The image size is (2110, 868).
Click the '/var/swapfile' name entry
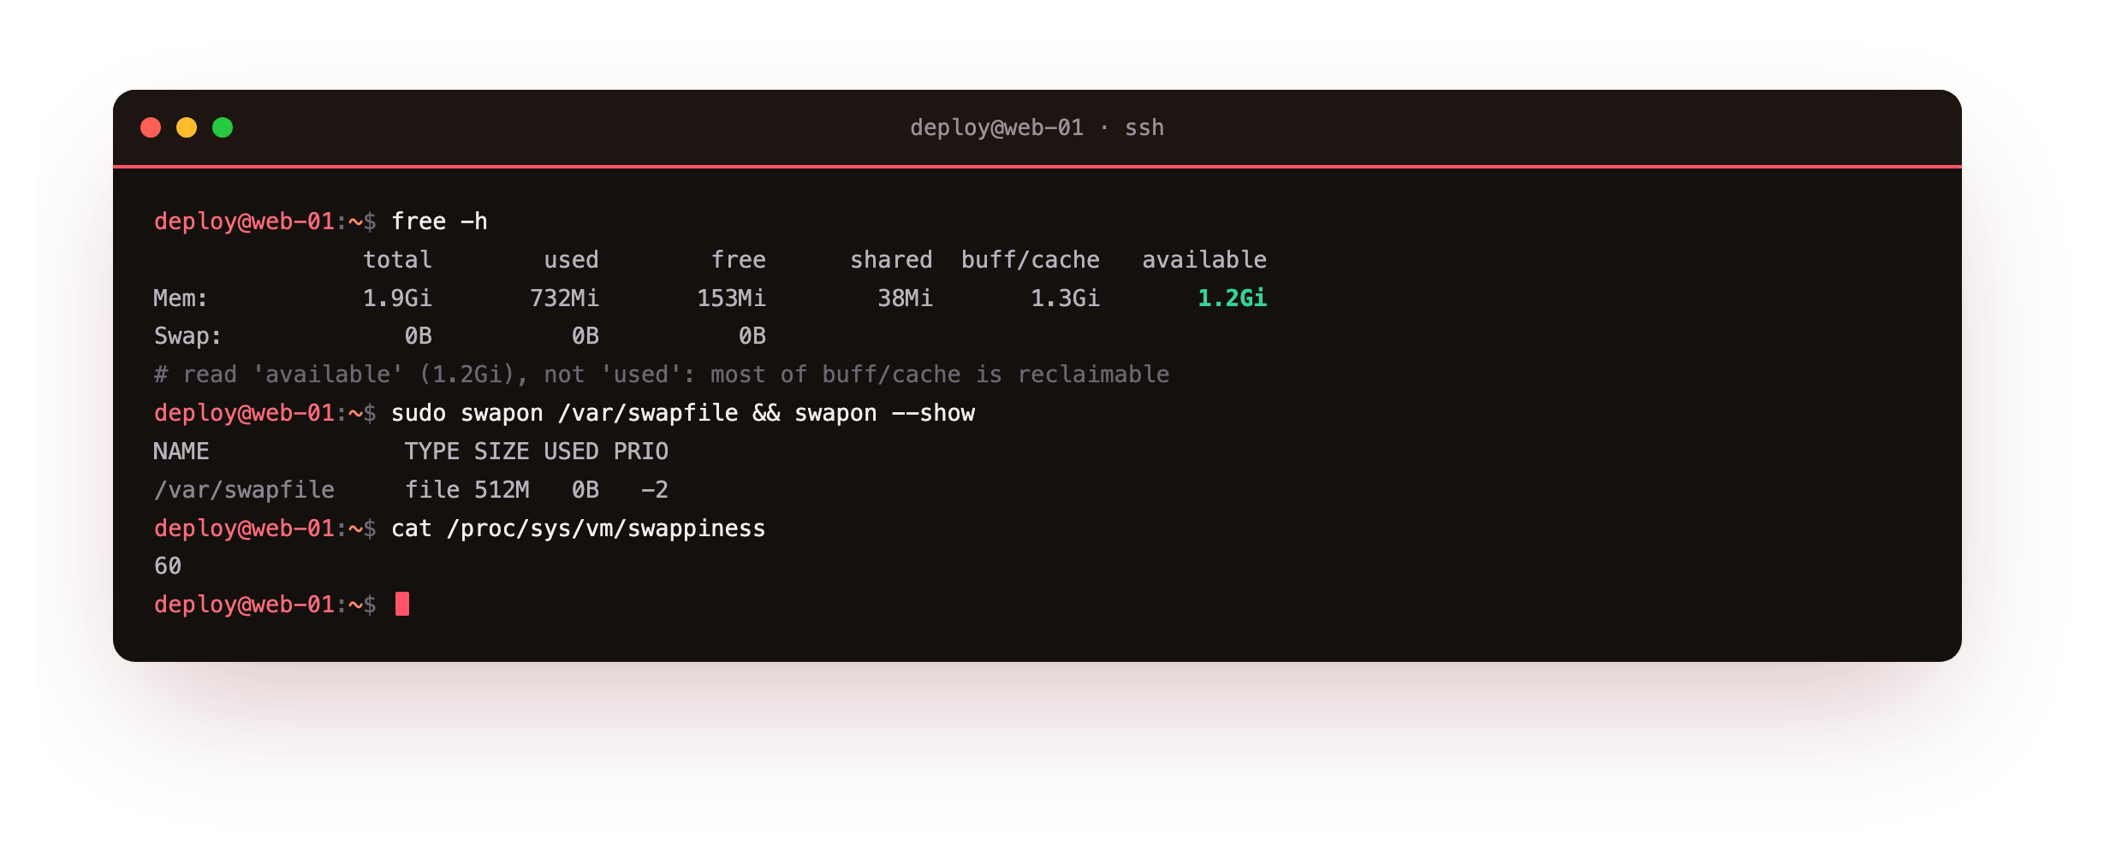244,489
